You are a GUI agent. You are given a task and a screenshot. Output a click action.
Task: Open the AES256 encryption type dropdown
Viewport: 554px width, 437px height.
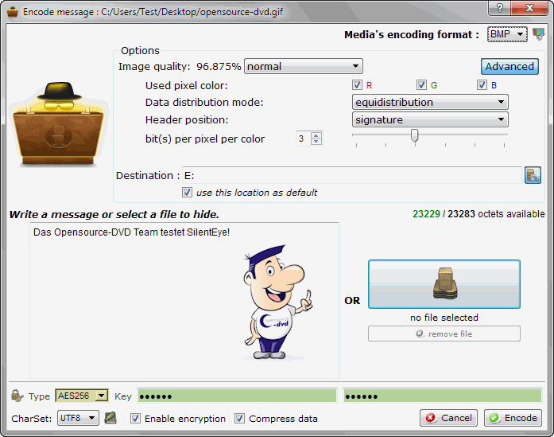pos(81,396)
